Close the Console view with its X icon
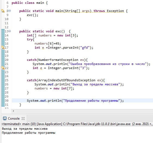Screen dimensions: 153x143 click(x=23, y=119)
